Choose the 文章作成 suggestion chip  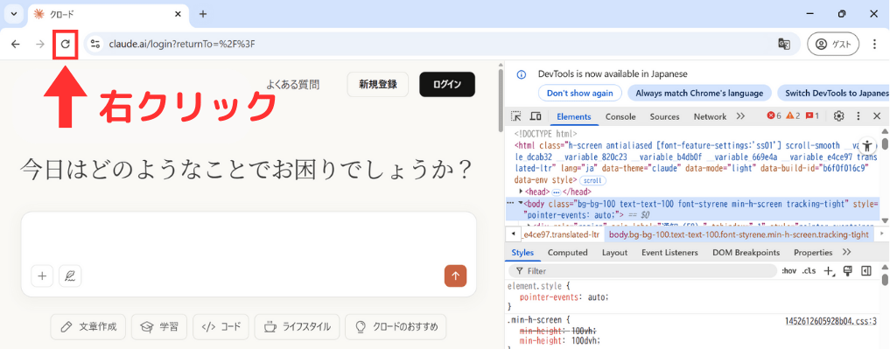(88, 327)
